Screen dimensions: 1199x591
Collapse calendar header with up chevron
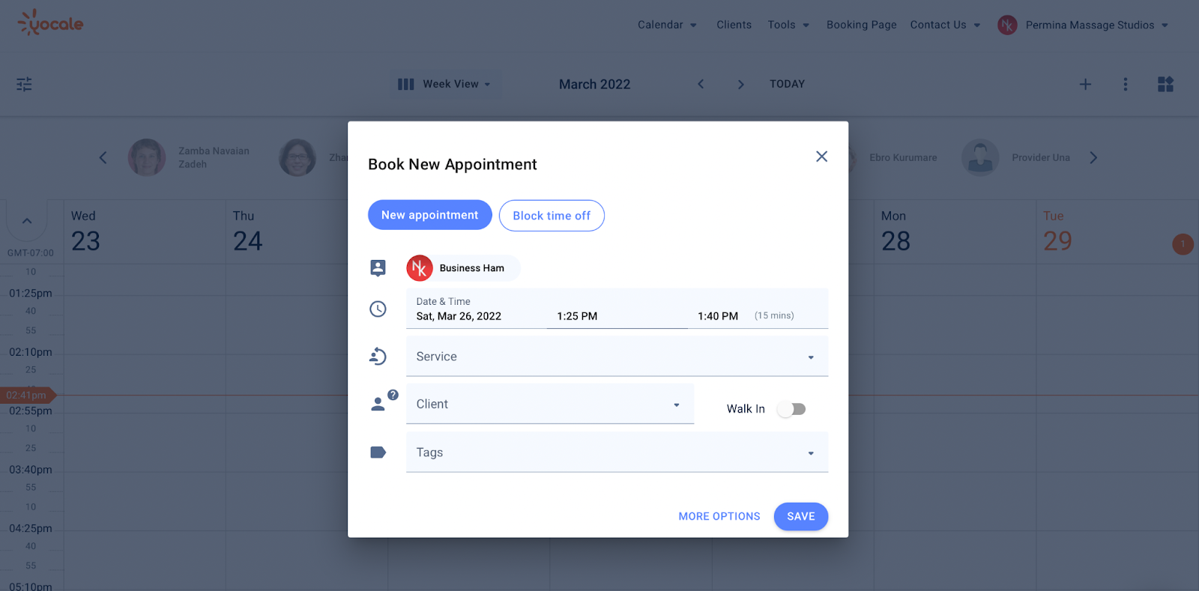coord(27,221)
